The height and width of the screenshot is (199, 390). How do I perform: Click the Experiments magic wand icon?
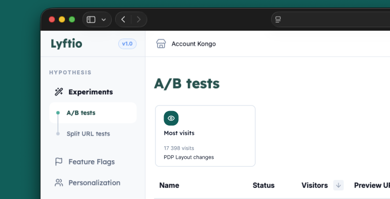(x=59, y=91)
